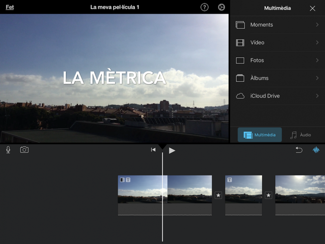Browse the Fotos library
325x244 pixels.
click(277, 60)
